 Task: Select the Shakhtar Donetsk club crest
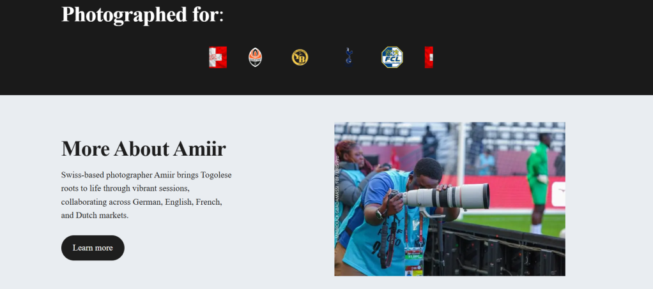point(256,57)
